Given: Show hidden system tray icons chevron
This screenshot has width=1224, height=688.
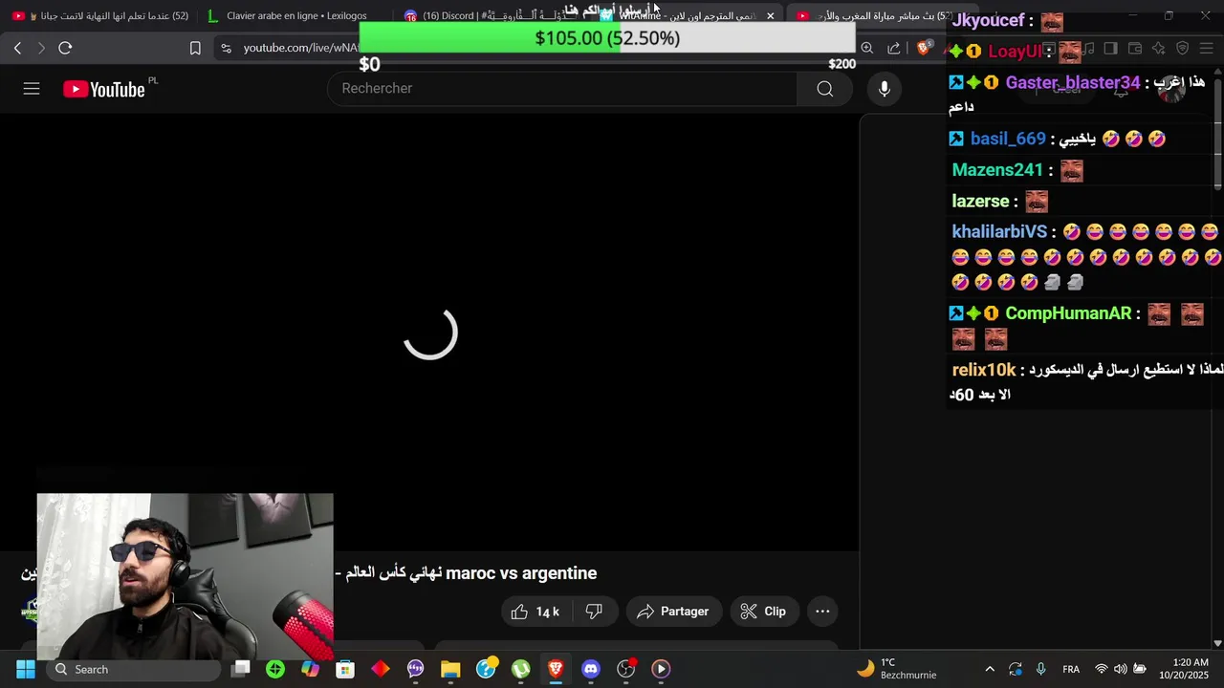Looking at the screenshot, I should point(990,669).
